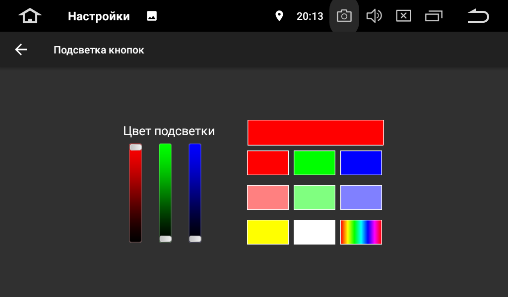The height and width of the screenshot is (297, 508).
Task: Click the blue channel slider handle
Action: [x=195, y=239]
